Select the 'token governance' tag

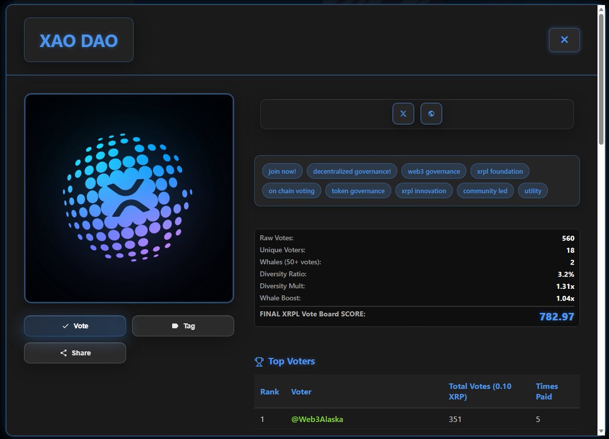tap(358, 191)
